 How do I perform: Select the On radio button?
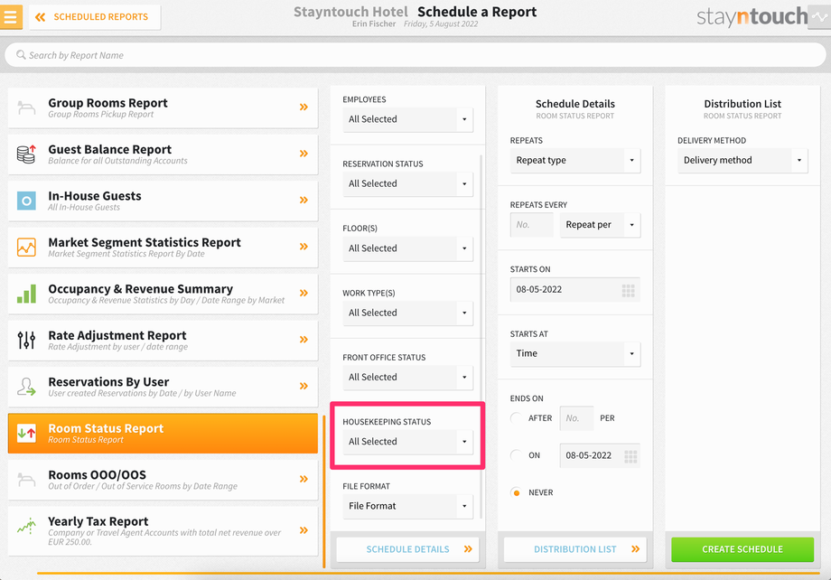(516, 455)
